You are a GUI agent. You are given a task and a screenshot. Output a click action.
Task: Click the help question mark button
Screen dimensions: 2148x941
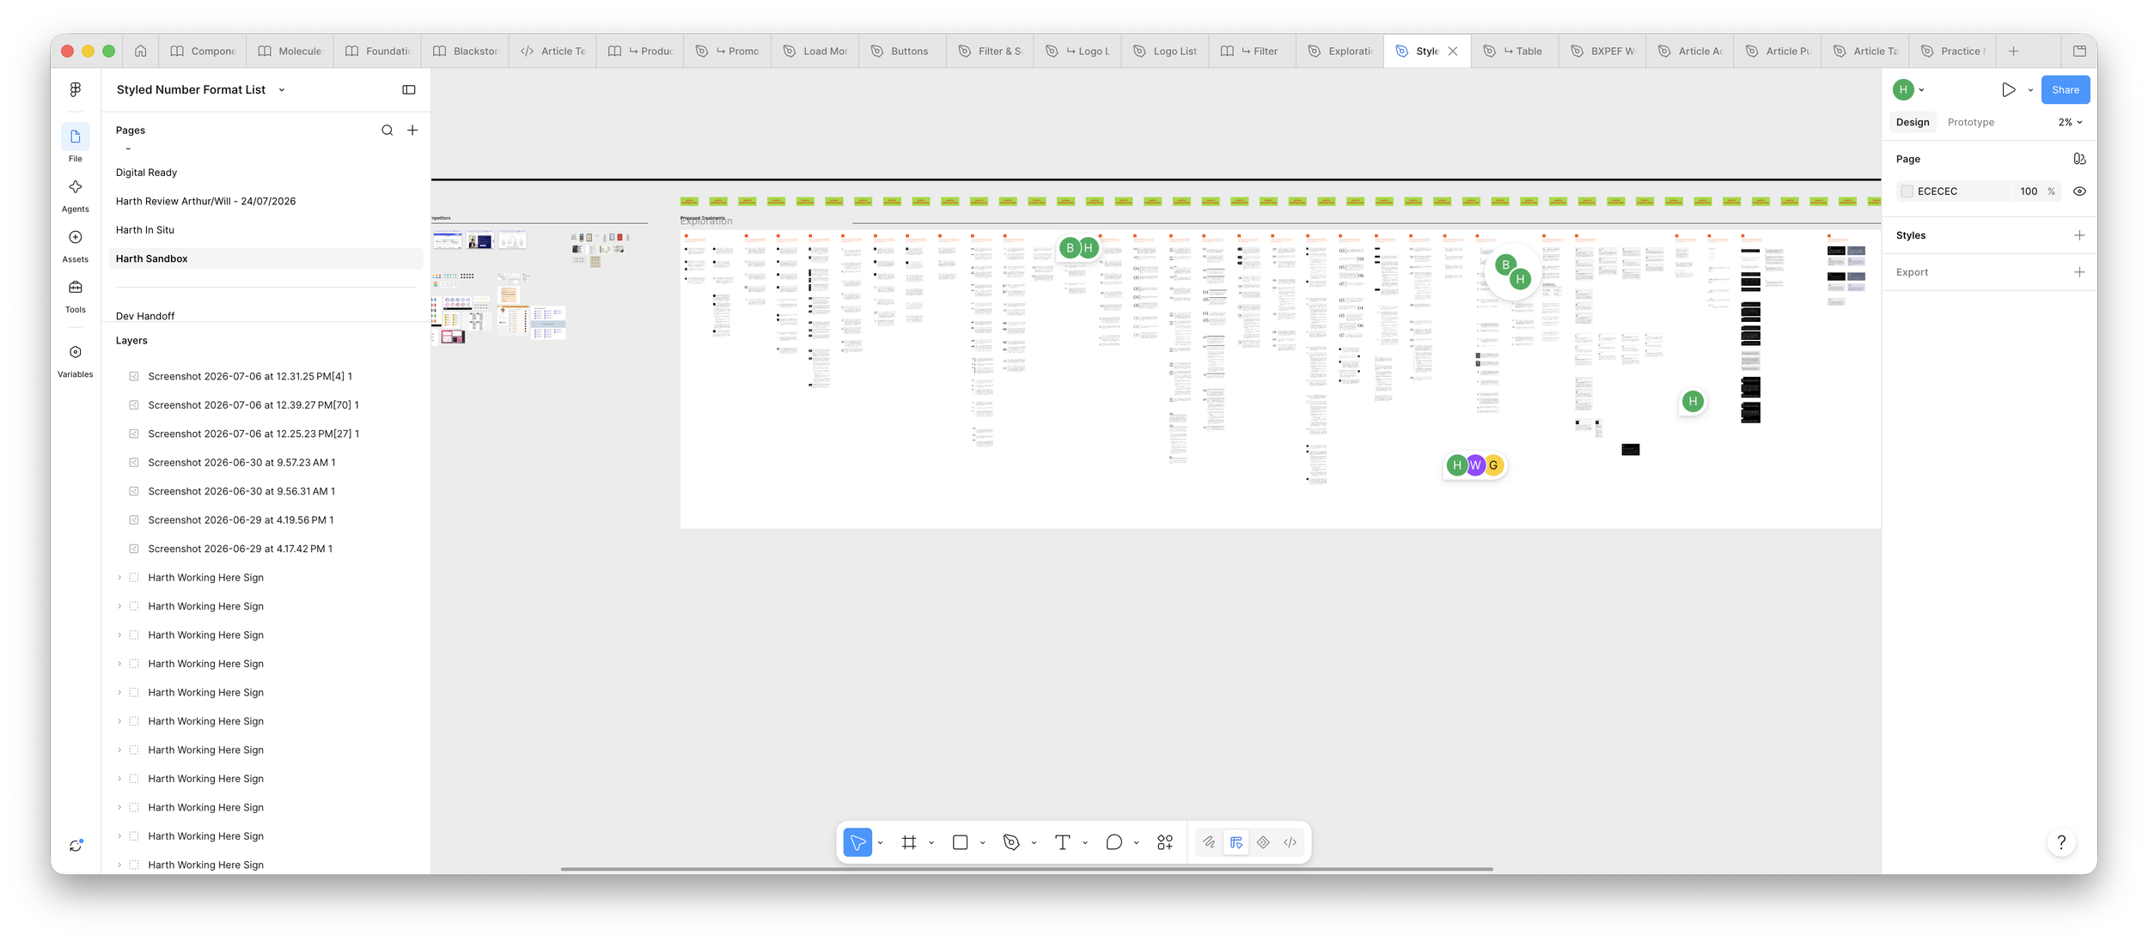[2061, 842]
